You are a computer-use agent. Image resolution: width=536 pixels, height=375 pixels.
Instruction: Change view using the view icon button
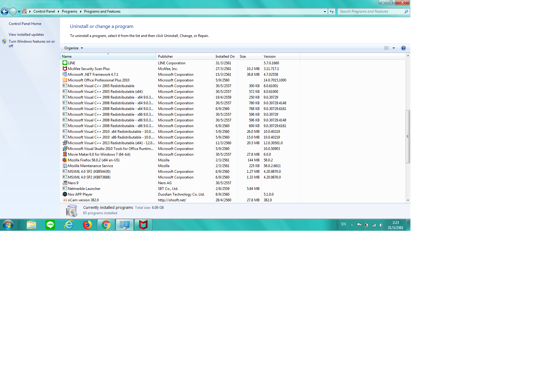[387, 48]
